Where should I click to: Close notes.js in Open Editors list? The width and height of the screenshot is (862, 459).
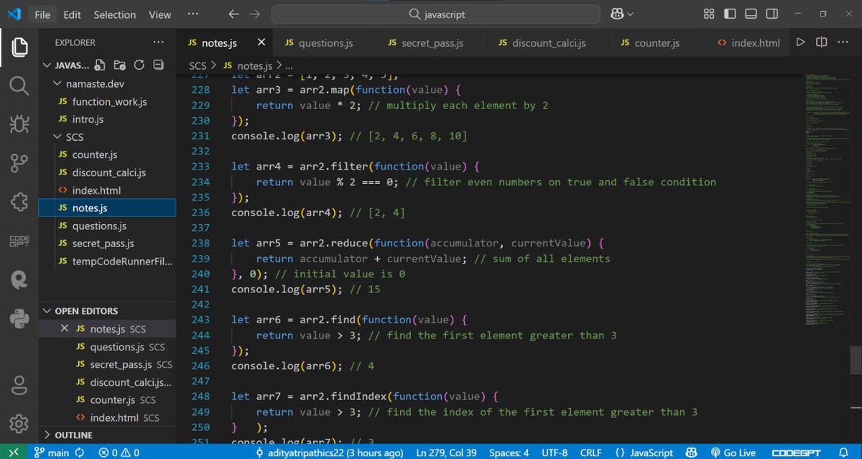point(65,329)
